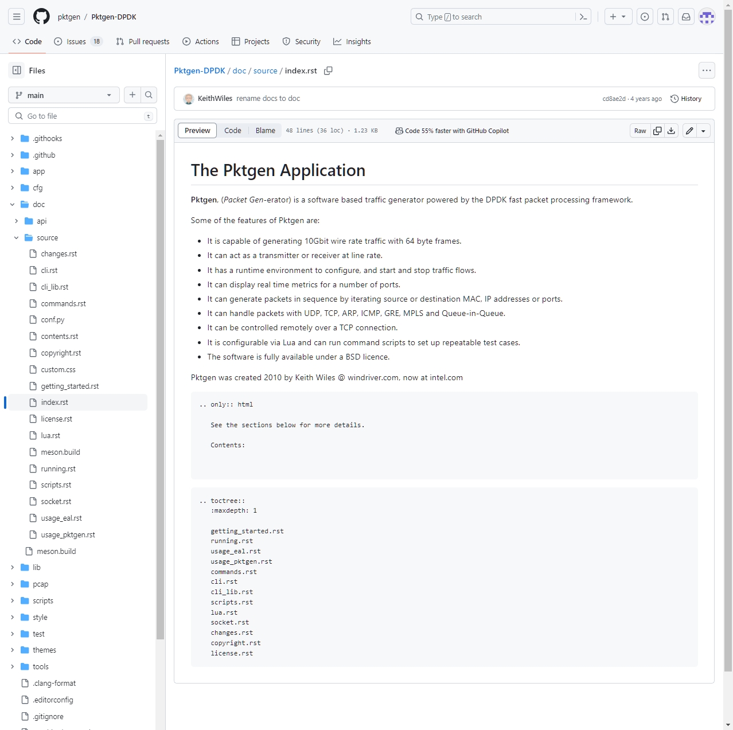Copy raw file contents icon
This screenshot has width=733, height=730.
[657, 131]
